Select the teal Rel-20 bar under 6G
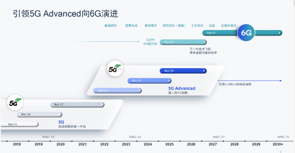295x153 pixels. 183,42
